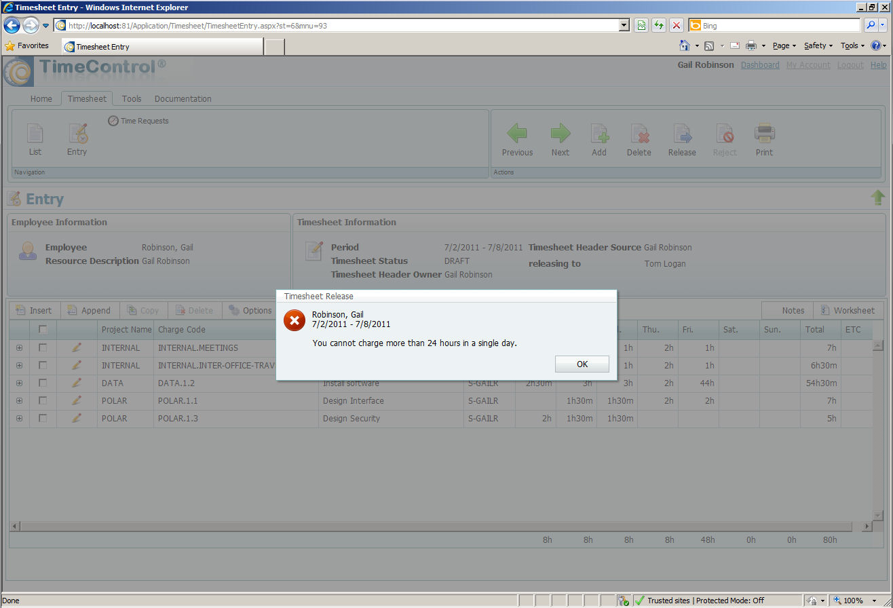Image resolution: width=893 pixels, height=608 pixels.
Task: Click the red error icon in the dialog
Action: pos(294,320)
